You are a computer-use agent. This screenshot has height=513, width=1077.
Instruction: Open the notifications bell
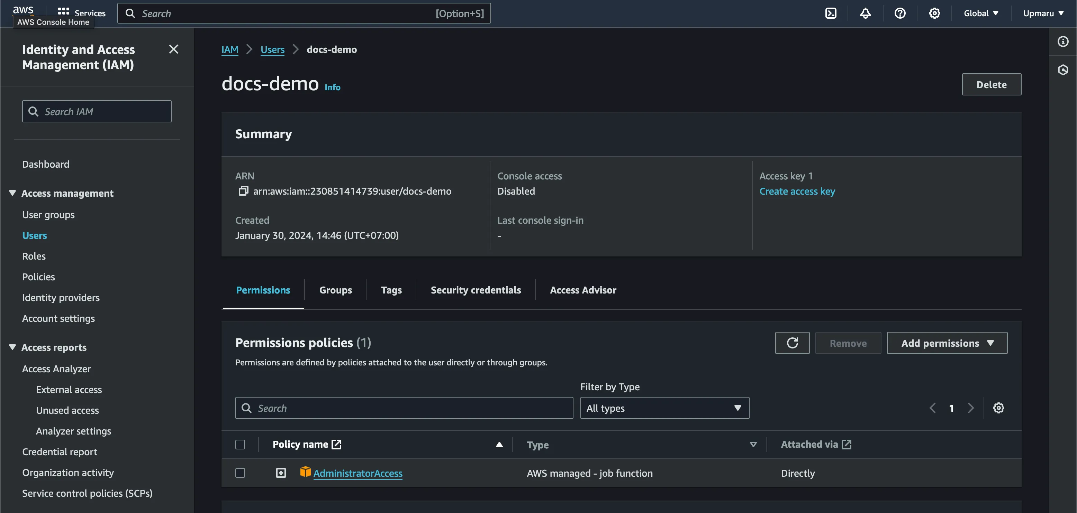[866, 13]
